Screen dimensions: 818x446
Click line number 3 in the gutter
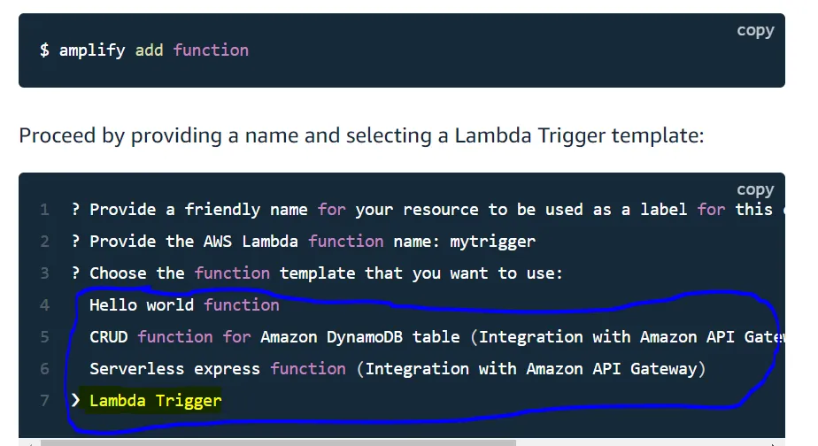pyautogui.click(x=44, y=273)
